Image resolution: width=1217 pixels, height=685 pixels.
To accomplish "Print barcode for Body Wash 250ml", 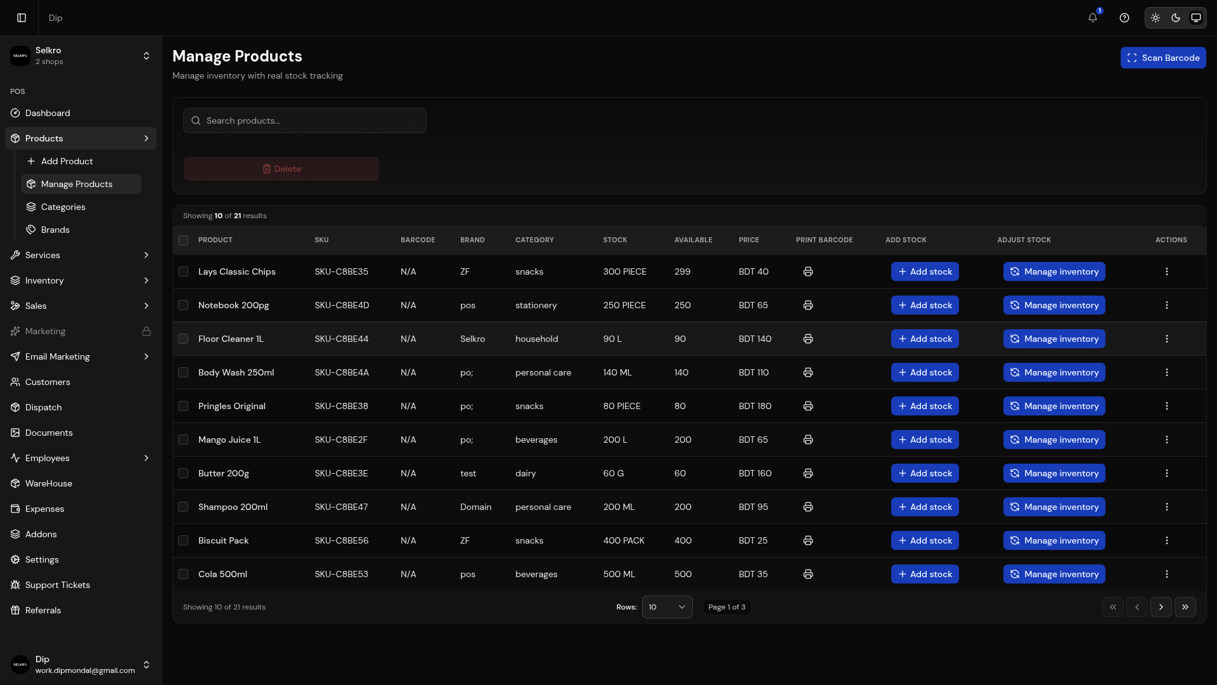I will (x=808, y=372).
